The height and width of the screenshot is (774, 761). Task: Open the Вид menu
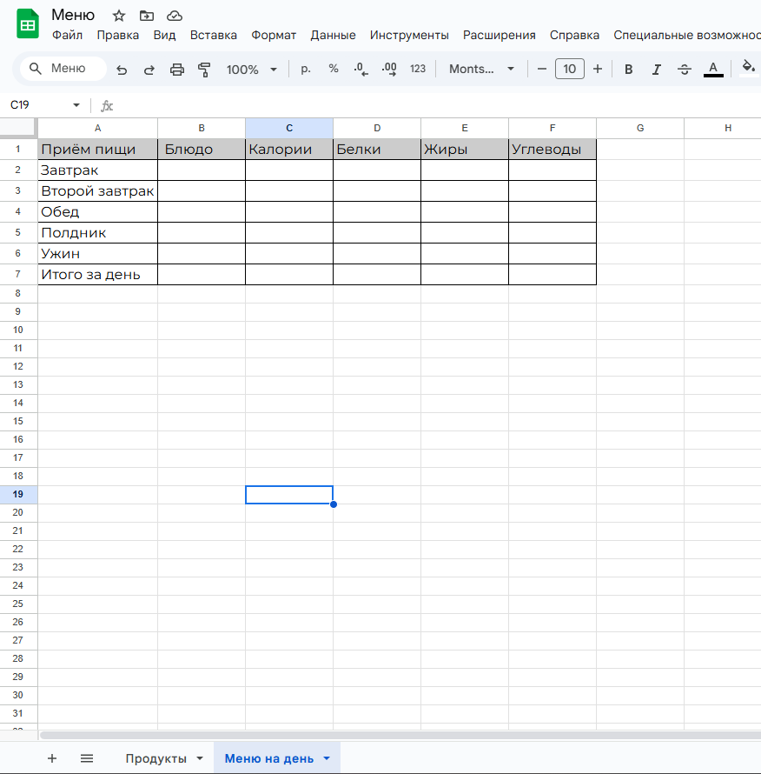[x=164, y=35]
